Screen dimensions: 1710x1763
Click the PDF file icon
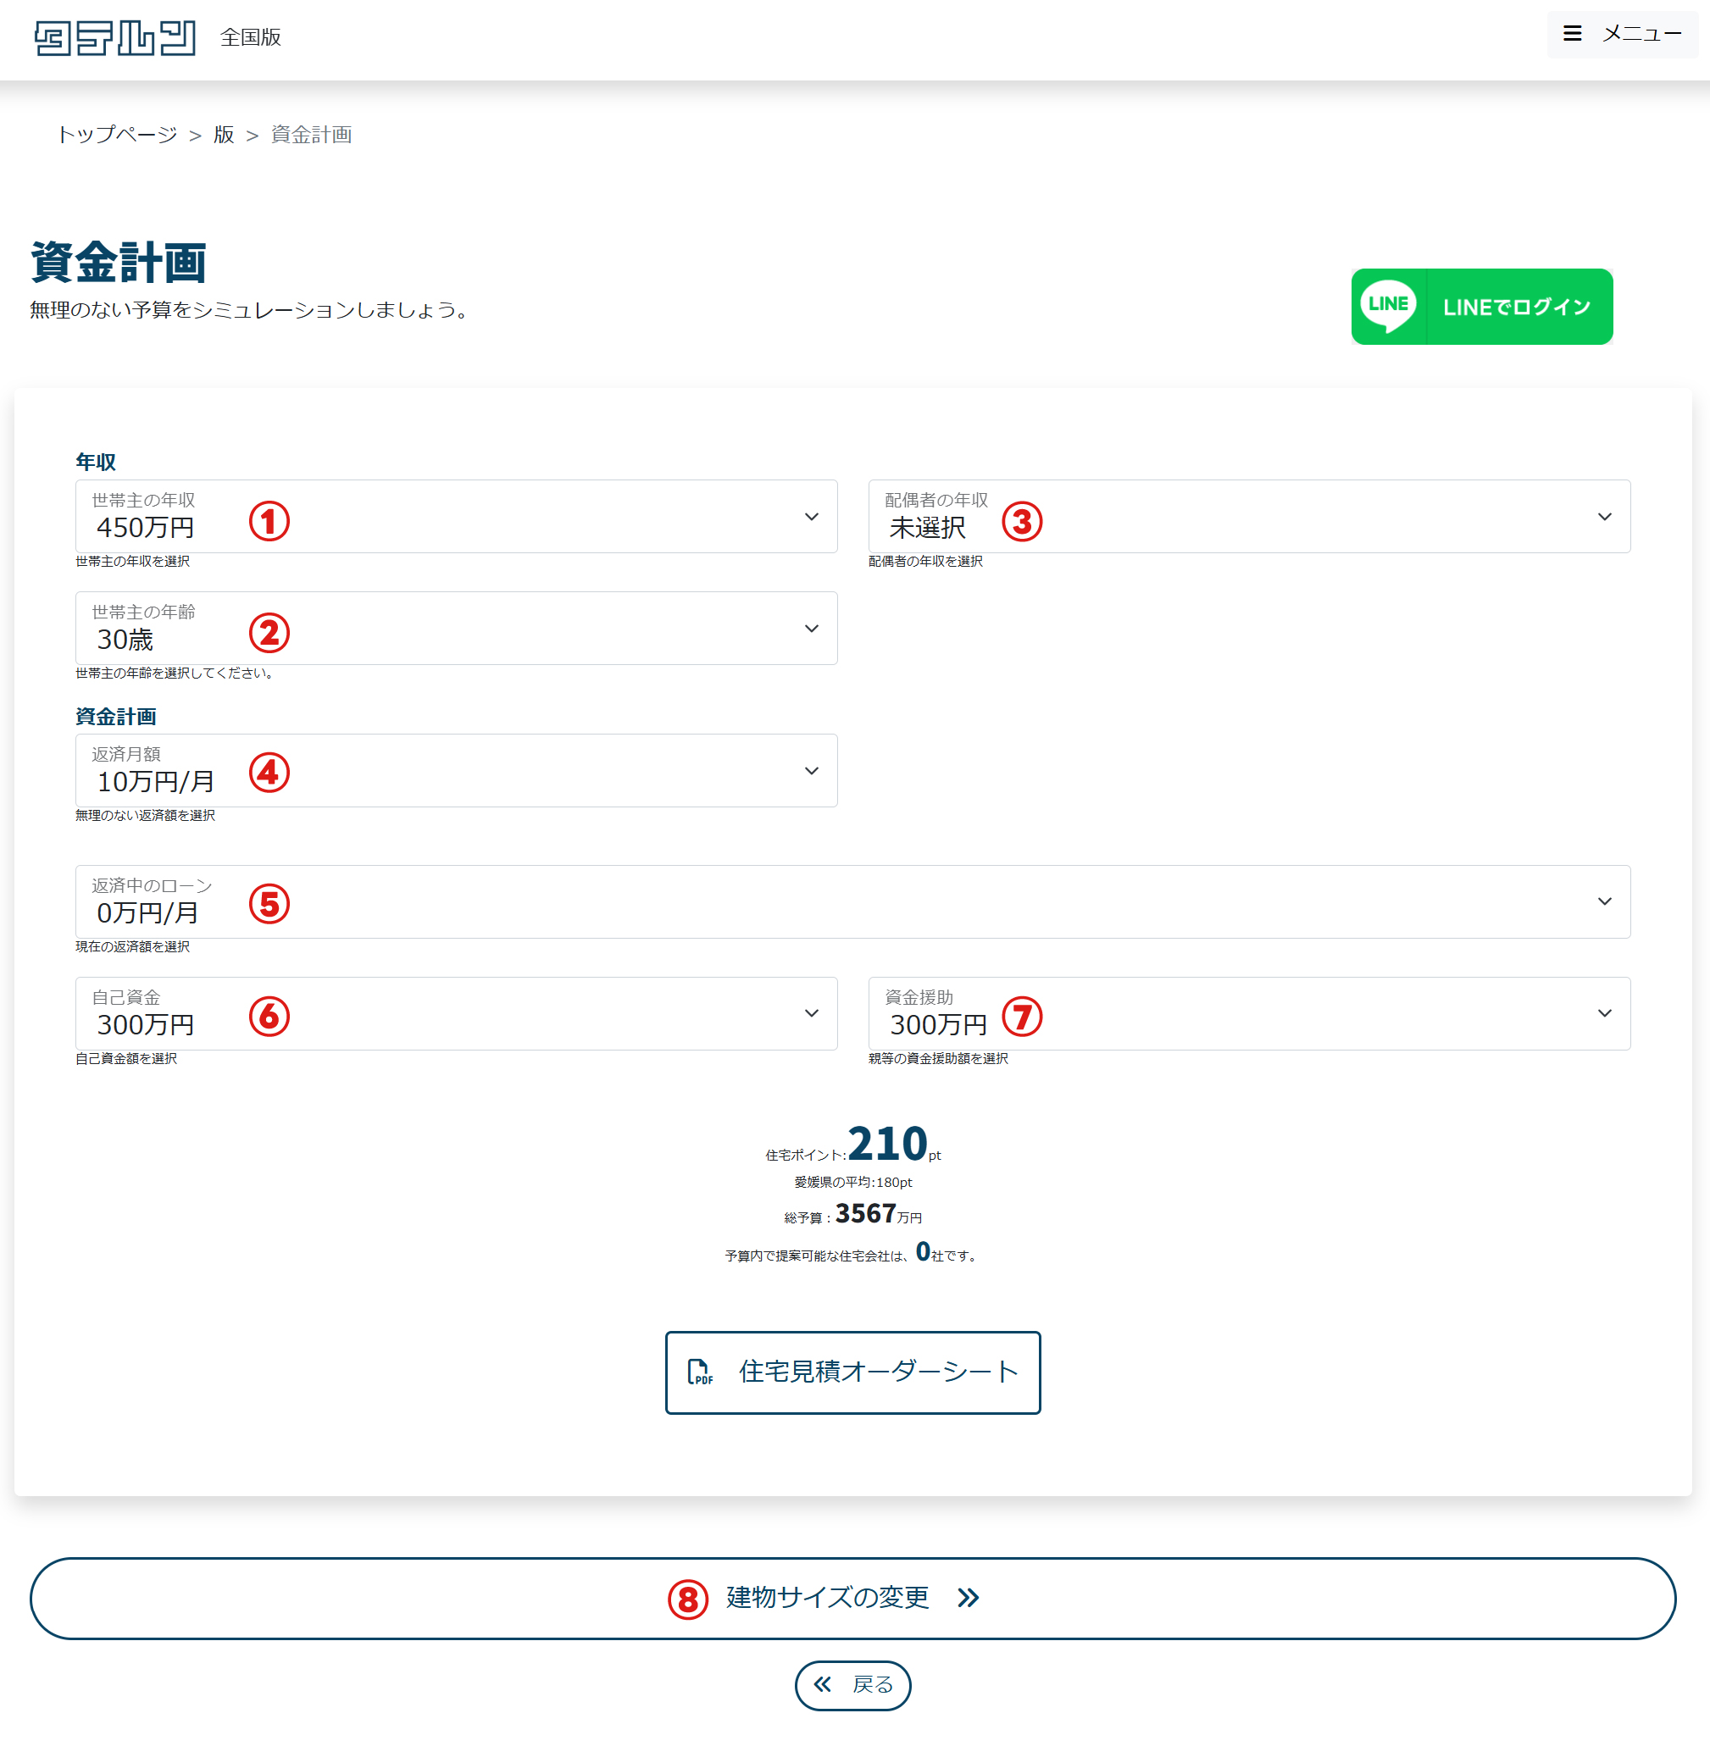click(x=699, y=1372)
